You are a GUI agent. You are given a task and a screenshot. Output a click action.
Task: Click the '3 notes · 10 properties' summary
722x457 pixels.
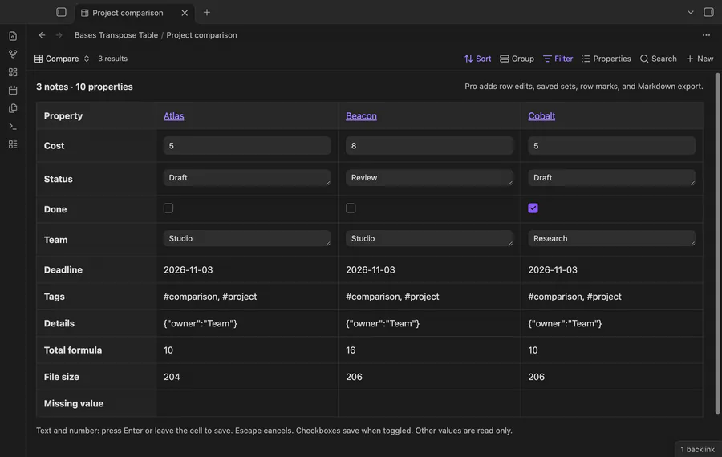(x=84, y=87)
